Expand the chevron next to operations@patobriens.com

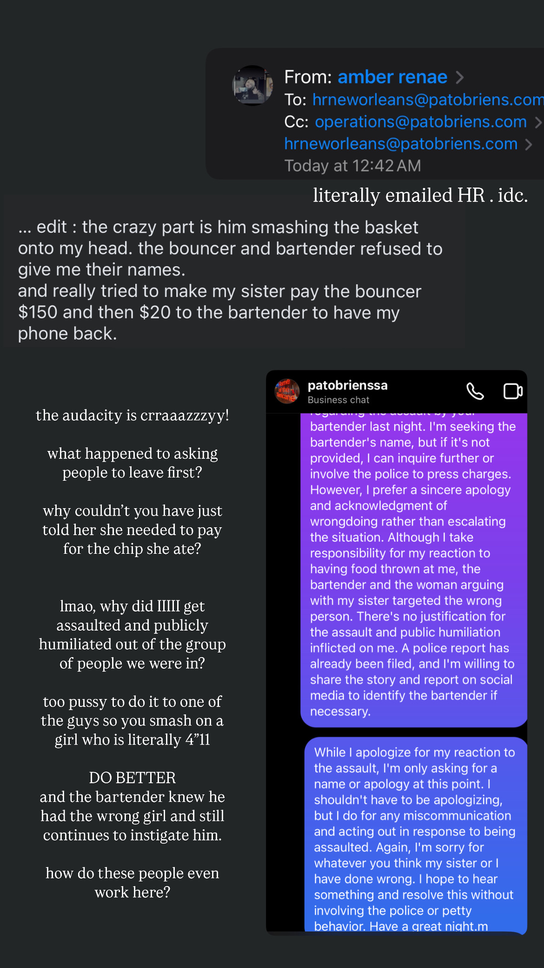(x=537, y=122)
